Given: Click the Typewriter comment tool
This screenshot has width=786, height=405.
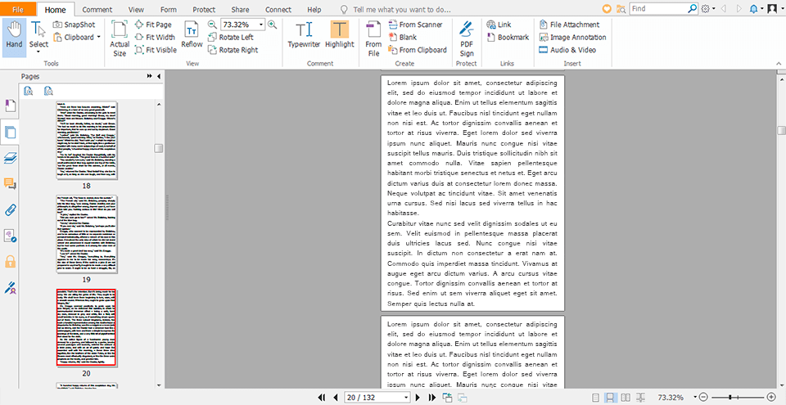Looking at the screenshot, I should tap(304, 34).
